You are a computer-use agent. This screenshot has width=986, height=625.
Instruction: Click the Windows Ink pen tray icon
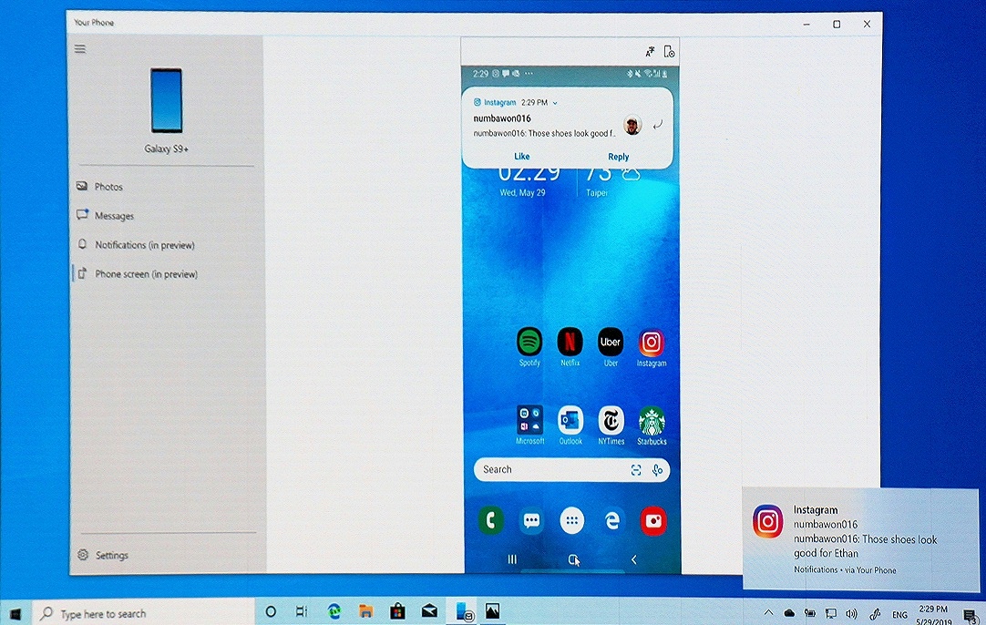point(875,614)
